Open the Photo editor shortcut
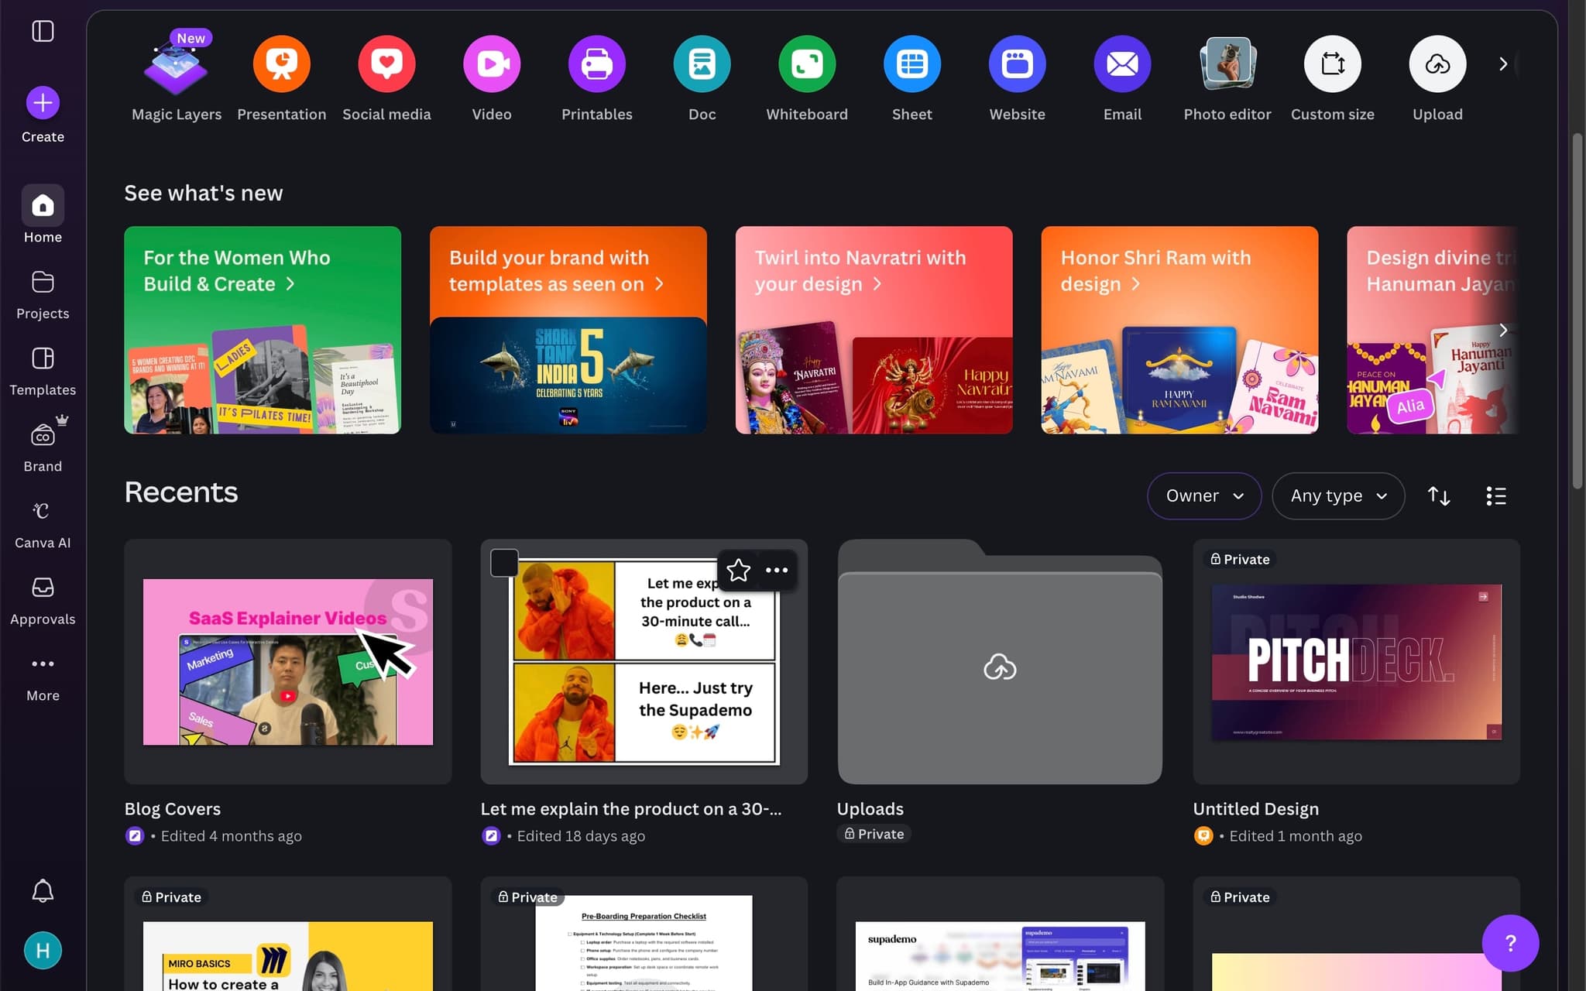 (1227, 64)
